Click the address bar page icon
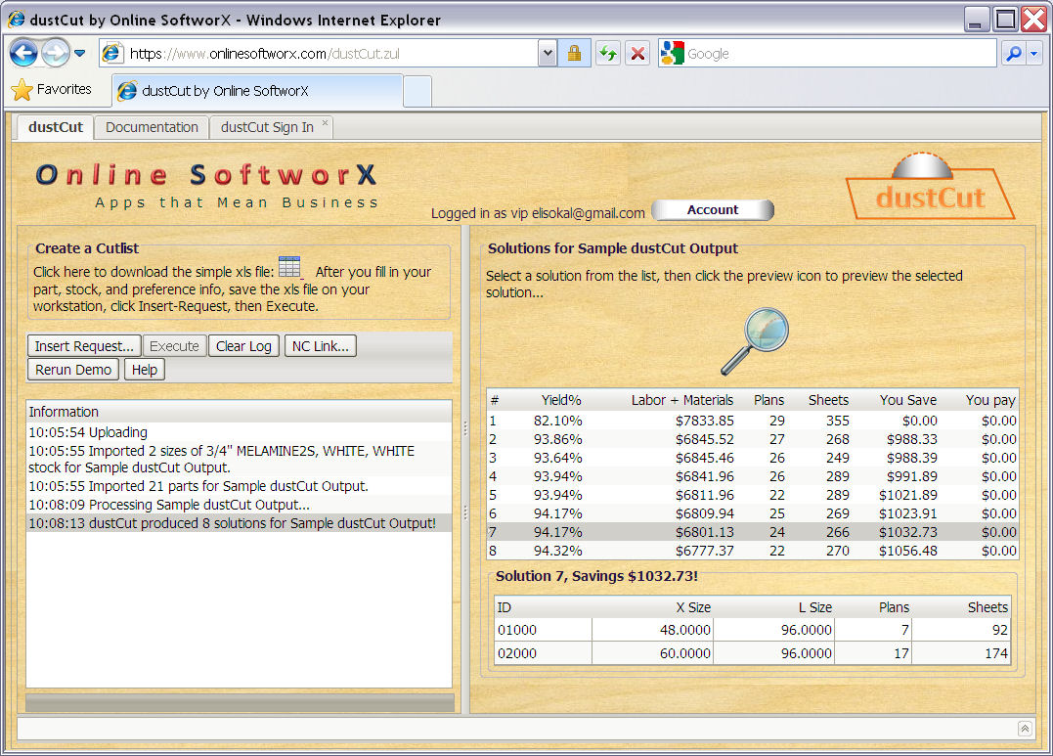The image size is (1053, 756). coord(112,53)
